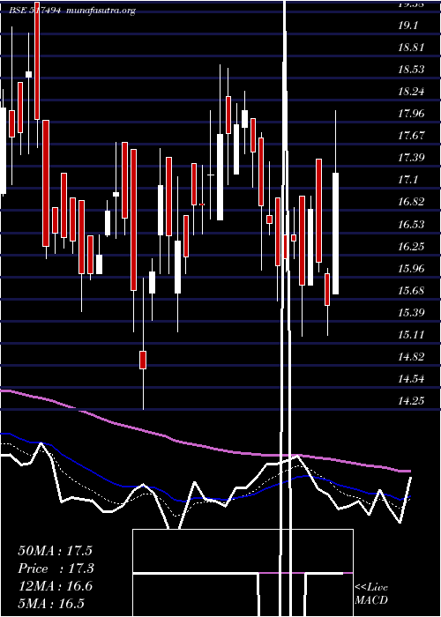This screenshot has height=617, width=441.
Task: Select the 16.53 price axis label
Action: coord(411,225)
